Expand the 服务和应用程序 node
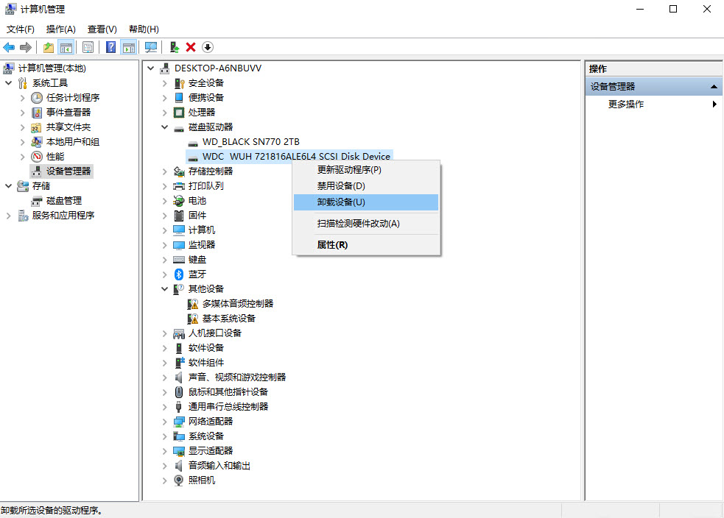This screenshot has width=724, height=518. pyautogui.click(x=8, y=216)
